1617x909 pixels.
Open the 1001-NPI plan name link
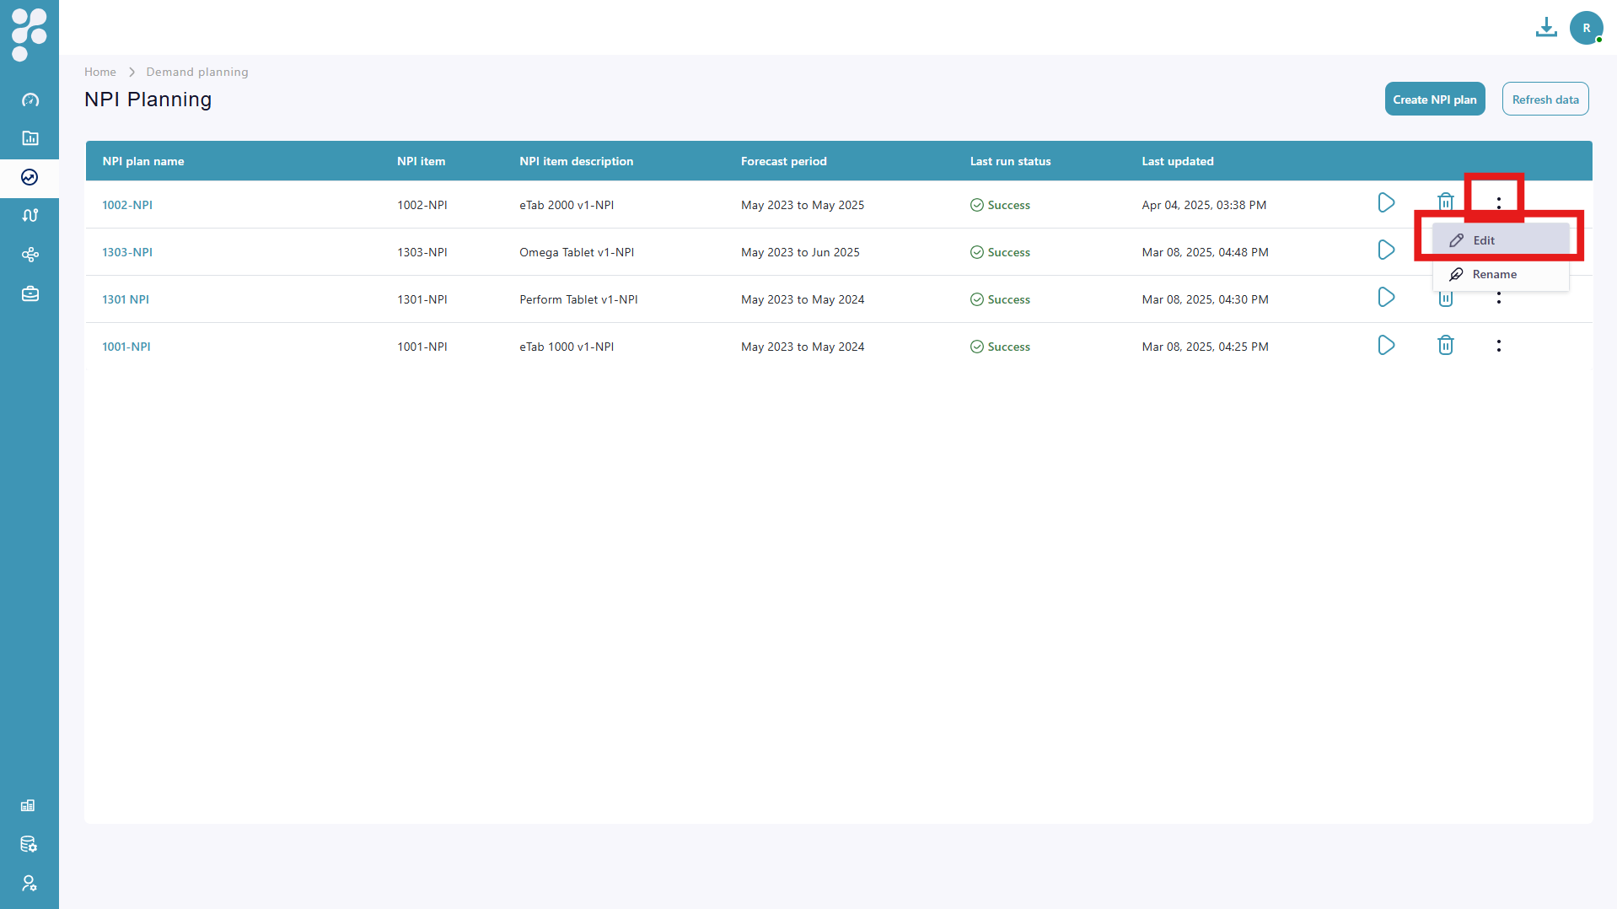(126, 347)
